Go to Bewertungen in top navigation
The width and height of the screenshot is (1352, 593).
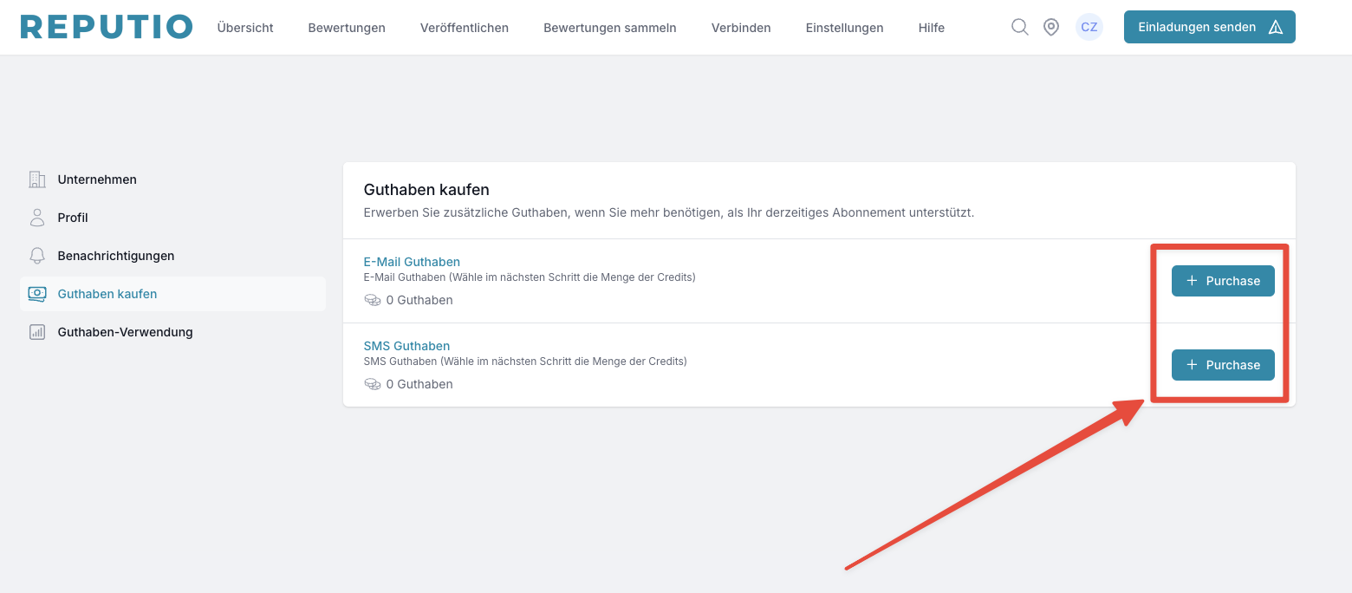pyautogui.click(x=347, y=28)
